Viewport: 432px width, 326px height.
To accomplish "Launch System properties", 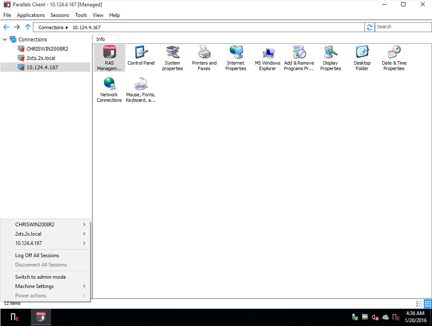I will (173, 58).
